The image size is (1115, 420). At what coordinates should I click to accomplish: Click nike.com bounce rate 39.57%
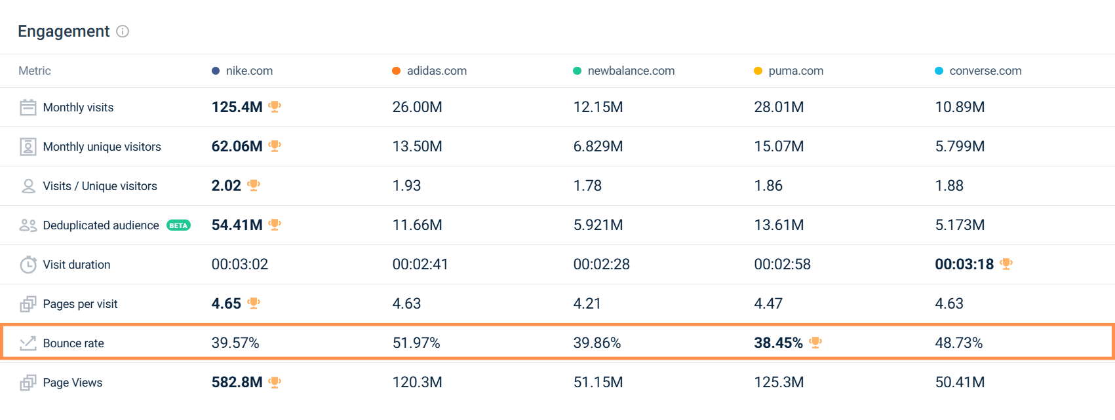pos(235,343)
